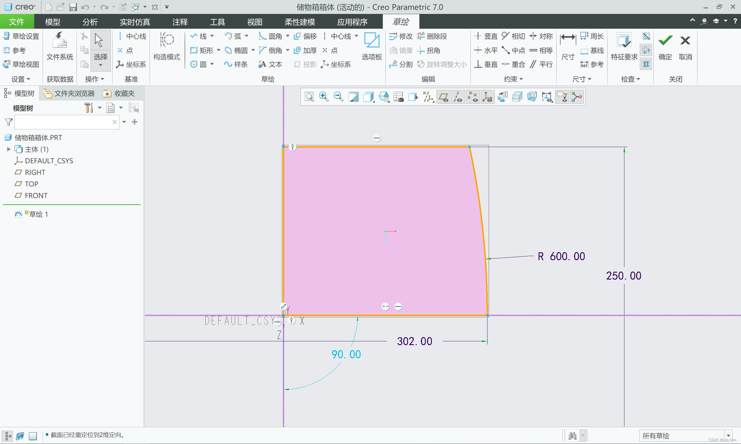The height and width of the screenshot is (444, 741).
Task: Click the Zoom In magnifier icon
Action: click(324, 97)
